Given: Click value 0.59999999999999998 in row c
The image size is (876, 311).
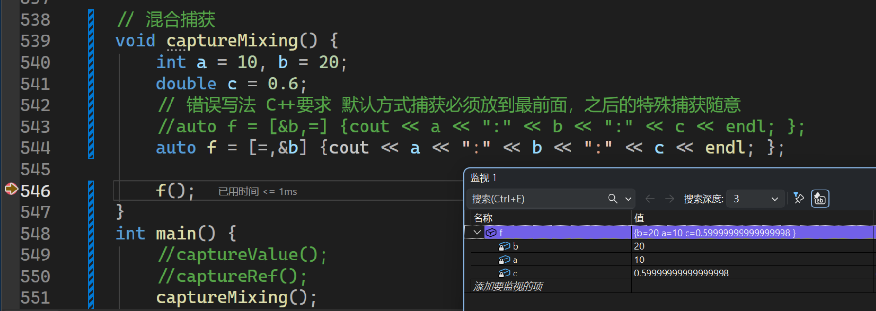Looking at the screenshot, I should (x=681, y=273).
